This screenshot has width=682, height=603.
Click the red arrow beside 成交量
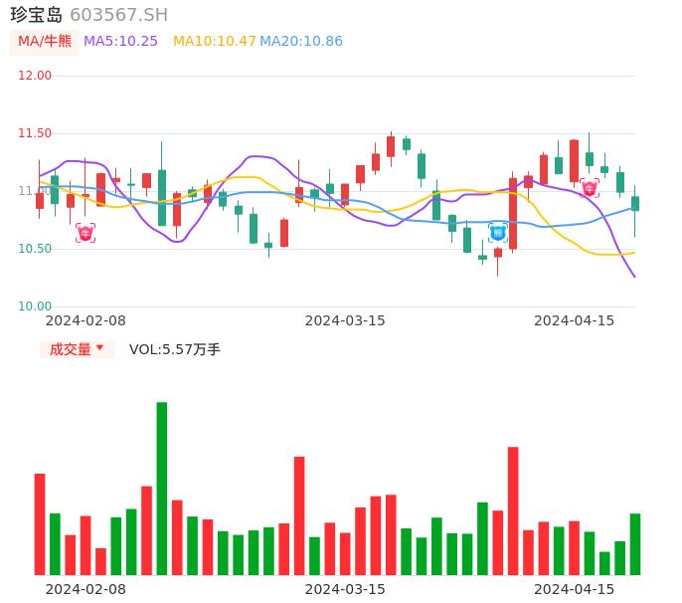(99, 348)
